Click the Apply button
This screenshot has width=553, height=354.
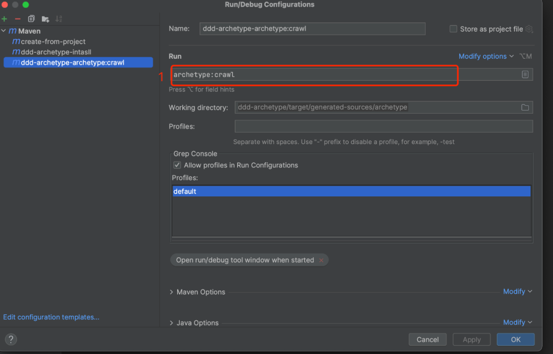point(472,340)
